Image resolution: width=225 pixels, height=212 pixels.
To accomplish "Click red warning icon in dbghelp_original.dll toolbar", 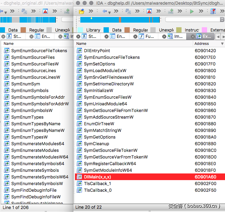I will tap(45, 11).
